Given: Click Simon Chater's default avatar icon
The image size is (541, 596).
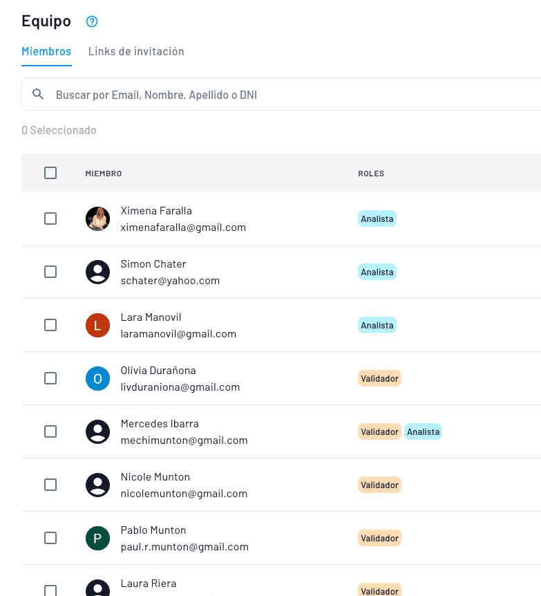Looking at the screenshot, I should (97, 272).
